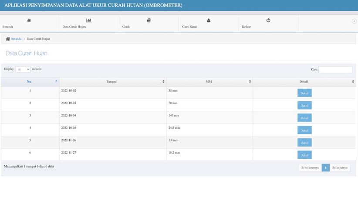The image size is (358, 201).
Task: Go to the Sebelumnya page
Action: pyautogui.click(x=310, y=167)
